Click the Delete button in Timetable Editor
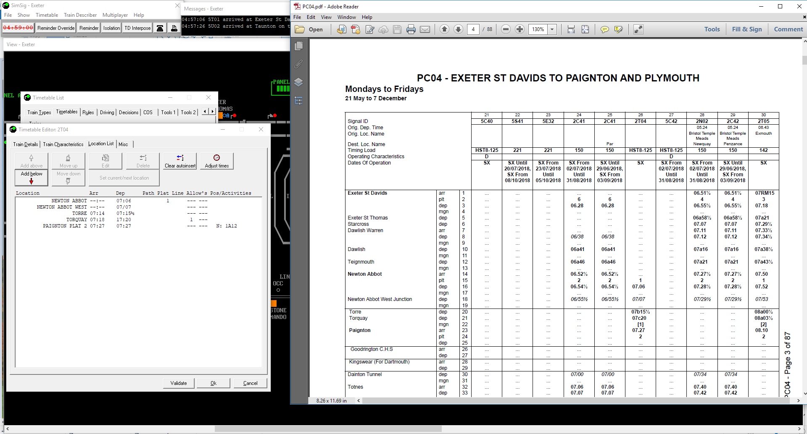 [143, 161]
